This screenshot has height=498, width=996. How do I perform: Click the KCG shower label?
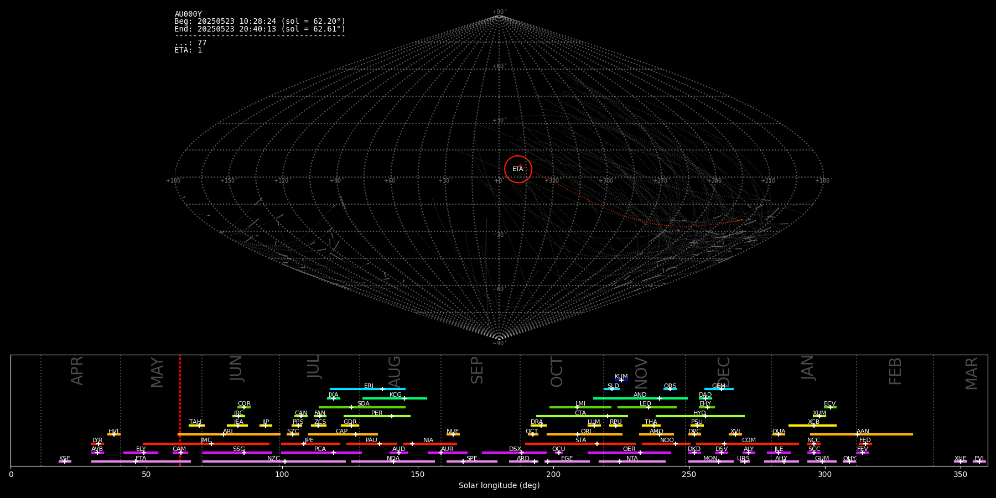pos(396,395)
